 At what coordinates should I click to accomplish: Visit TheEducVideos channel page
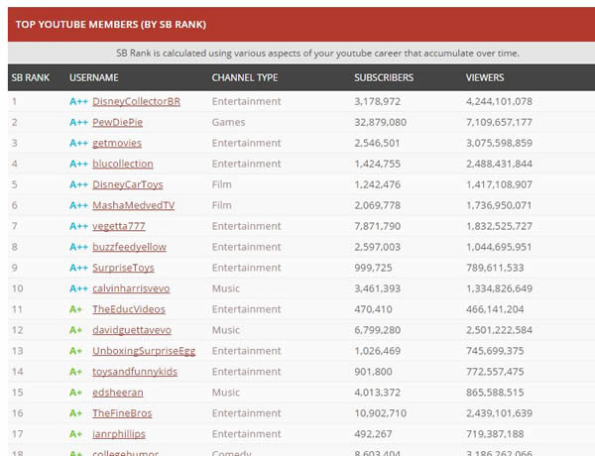click(129, 309)
